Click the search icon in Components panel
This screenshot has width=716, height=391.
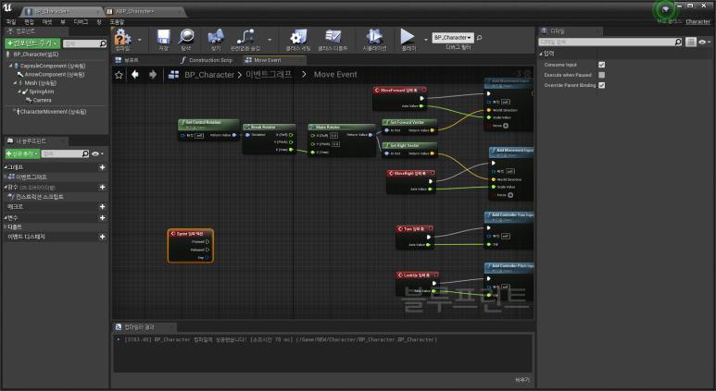pyautogui.click(x=103, y=43)
